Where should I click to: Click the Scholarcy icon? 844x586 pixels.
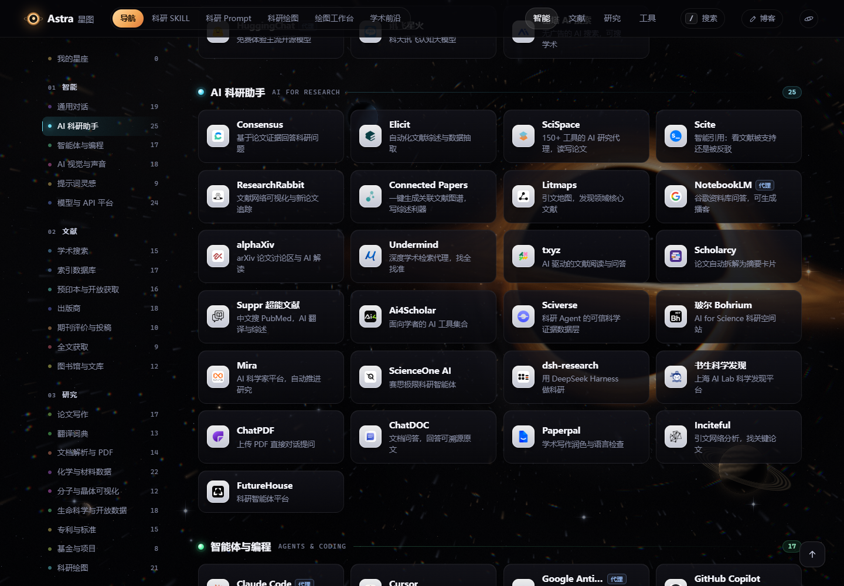[676, 256]
